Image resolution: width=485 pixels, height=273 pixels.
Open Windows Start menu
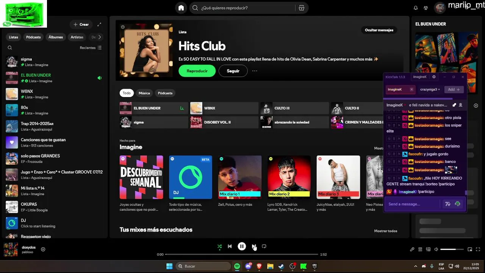coord(169,266)
